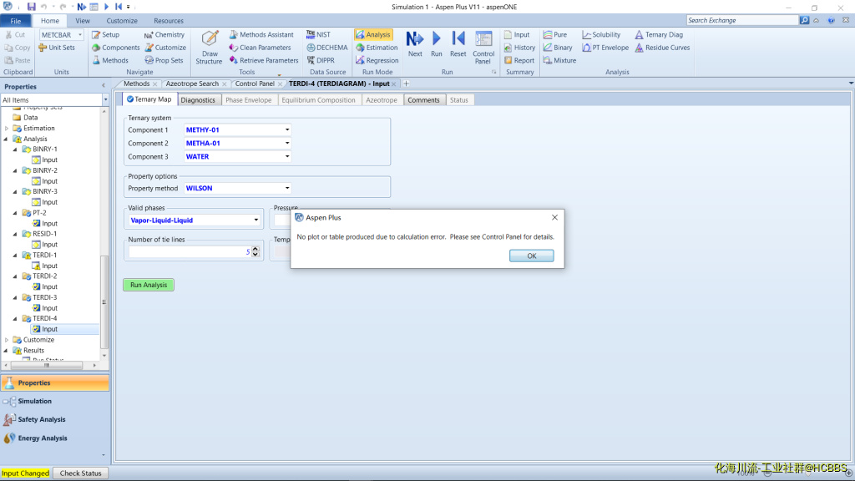Viewport: 855px width, 481px height.
Task: Select Input under BINRY-1
Action: 49,159
